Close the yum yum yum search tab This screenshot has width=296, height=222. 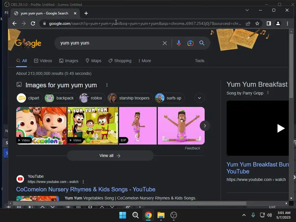pyautogui.click(x=75, y=13)
